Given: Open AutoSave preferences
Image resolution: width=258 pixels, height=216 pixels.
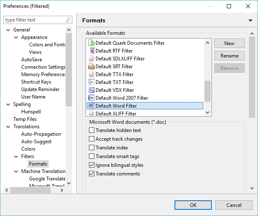Looking at the screenshot, I should point(32,60).
